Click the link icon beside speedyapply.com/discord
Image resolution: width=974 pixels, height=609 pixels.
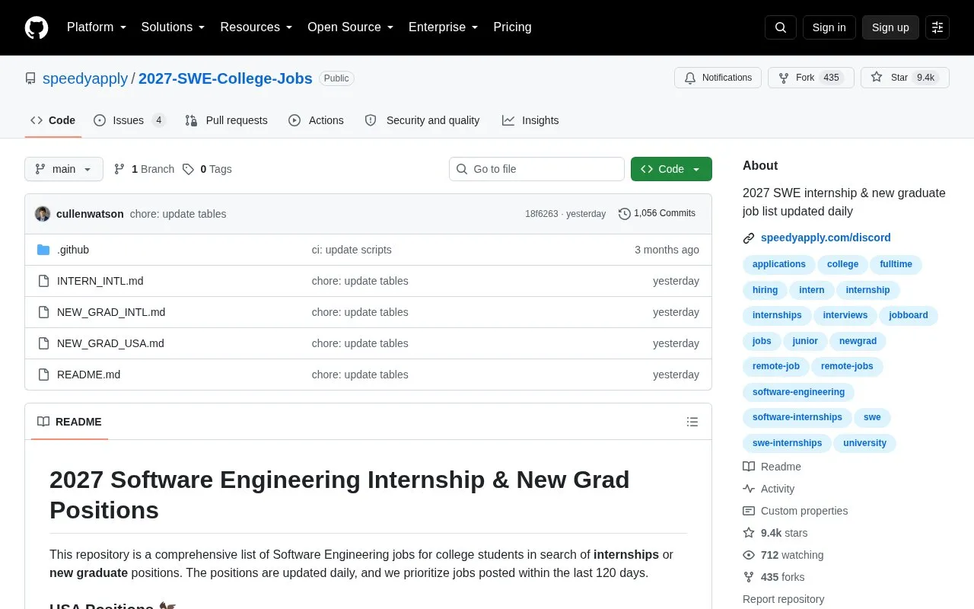click(749, 238)
